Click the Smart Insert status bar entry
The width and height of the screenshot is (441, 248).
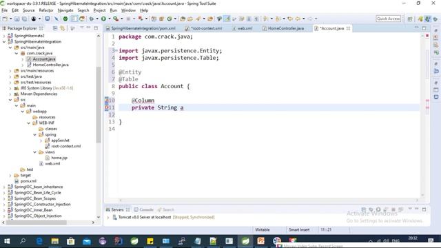299,229
